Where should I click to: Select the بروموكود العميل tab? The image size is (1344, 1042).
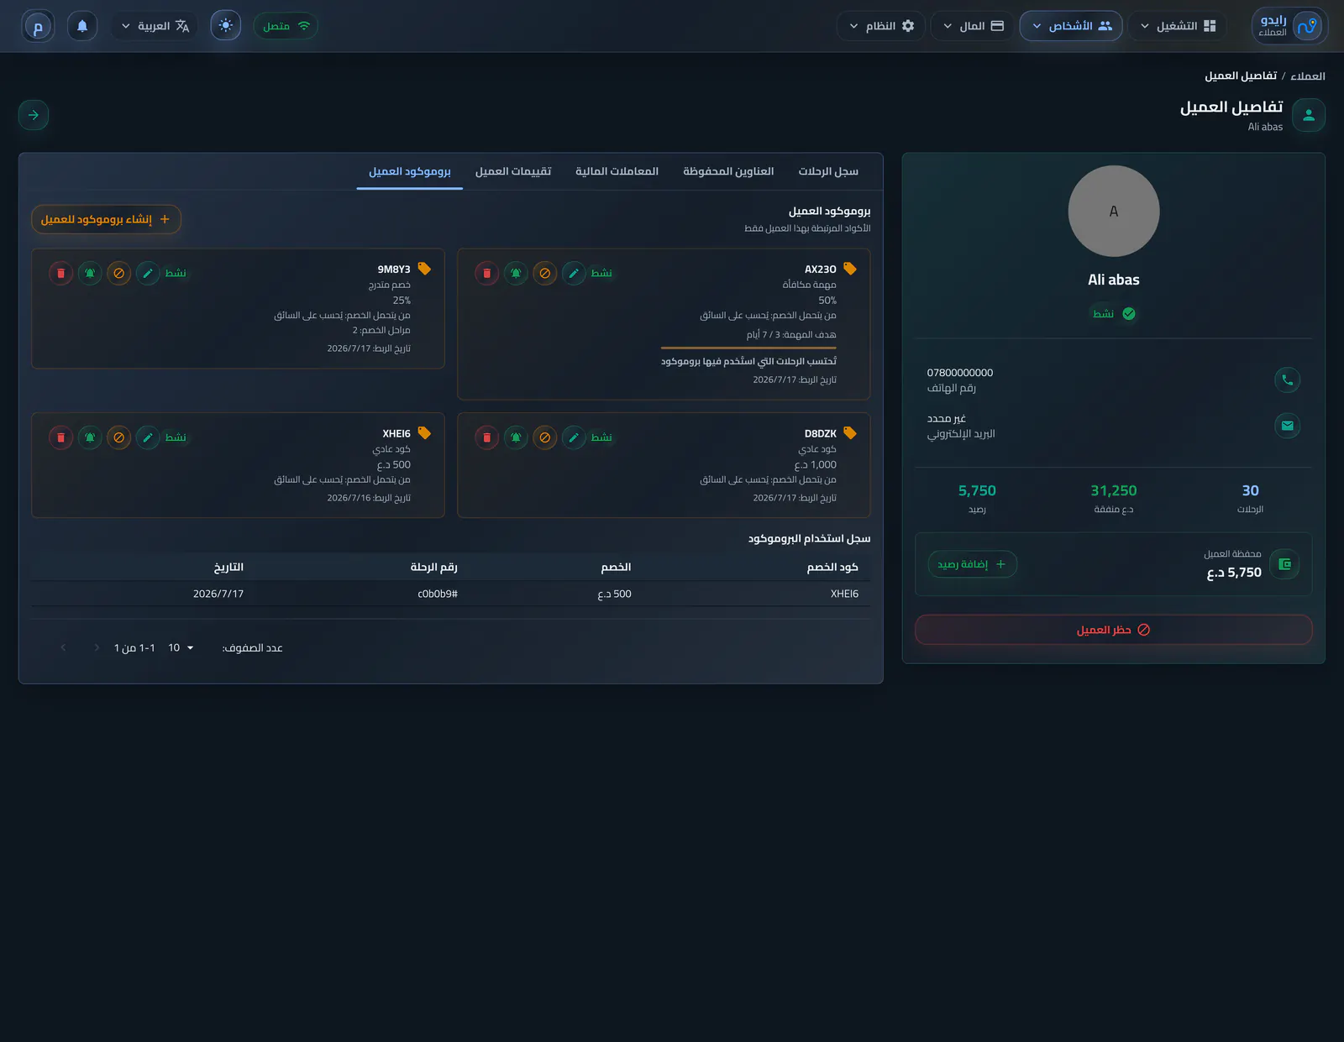(x=410, y=171)
